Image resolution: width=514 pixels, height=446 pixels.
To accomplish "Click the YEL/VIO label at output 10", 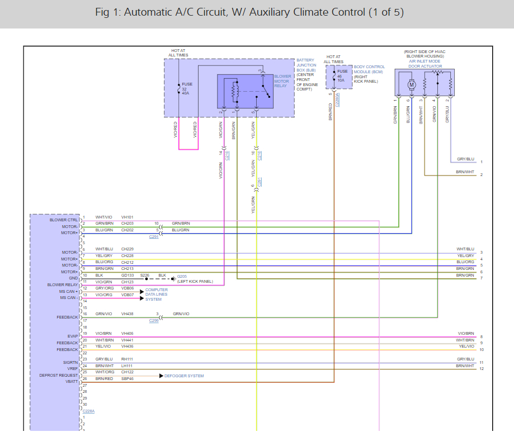I will pos(466,346).
